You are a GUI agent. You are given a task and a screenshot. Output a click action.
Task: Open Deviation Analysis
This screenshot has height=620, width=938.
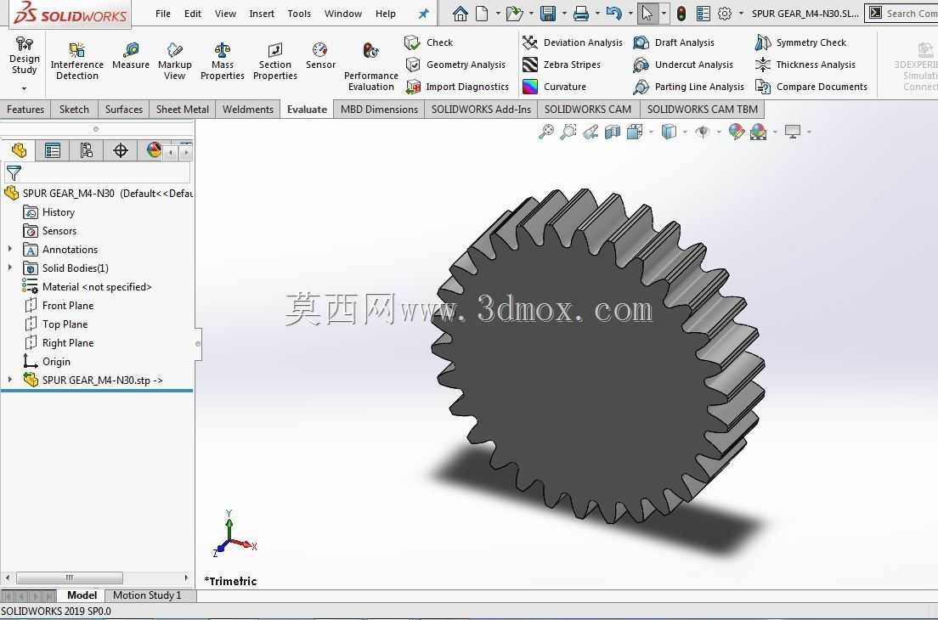click(573, 42)
